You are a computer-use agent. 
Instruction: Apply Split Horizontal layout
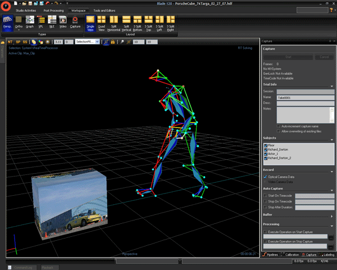113,23
